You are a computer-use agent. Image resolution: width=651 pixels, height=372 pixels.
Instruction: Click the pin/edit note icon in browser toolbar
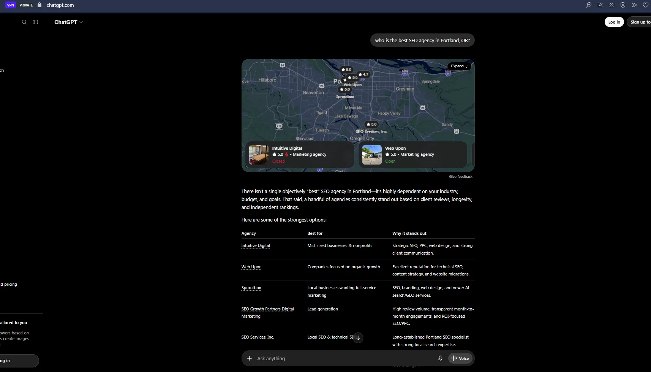click(x=600, y=5)
